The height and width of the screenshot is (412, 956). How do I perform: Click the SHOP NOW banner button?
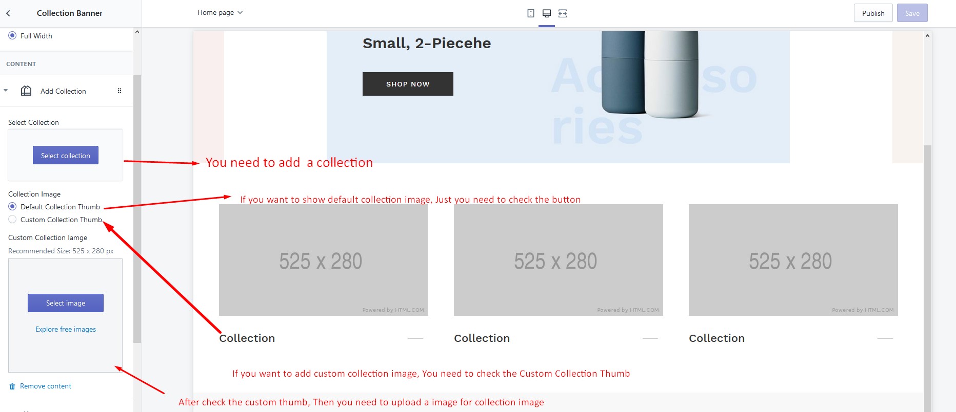408,84
